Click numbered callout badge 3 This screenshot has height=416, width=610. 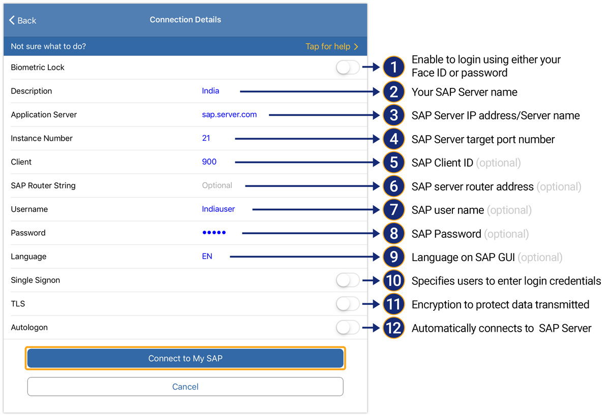(393, 115)
